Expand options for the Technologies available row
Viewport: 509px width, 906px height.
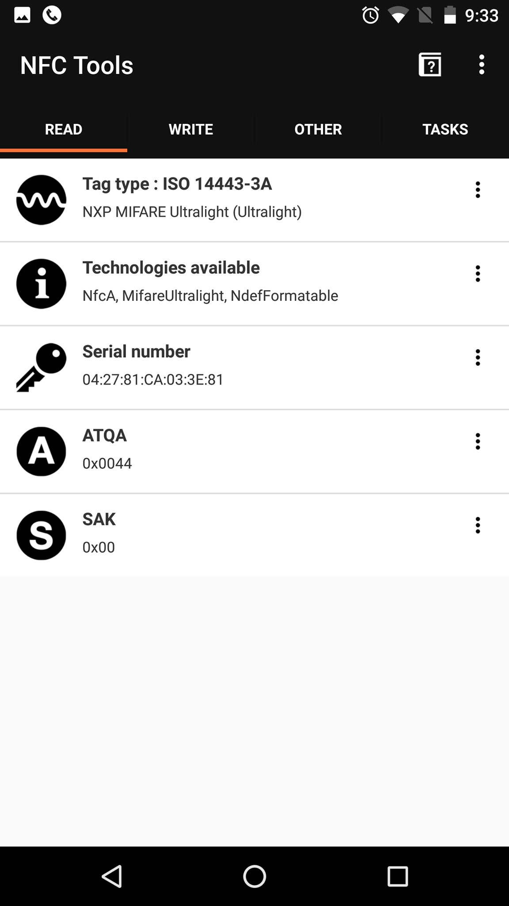(x=478, y=274)
